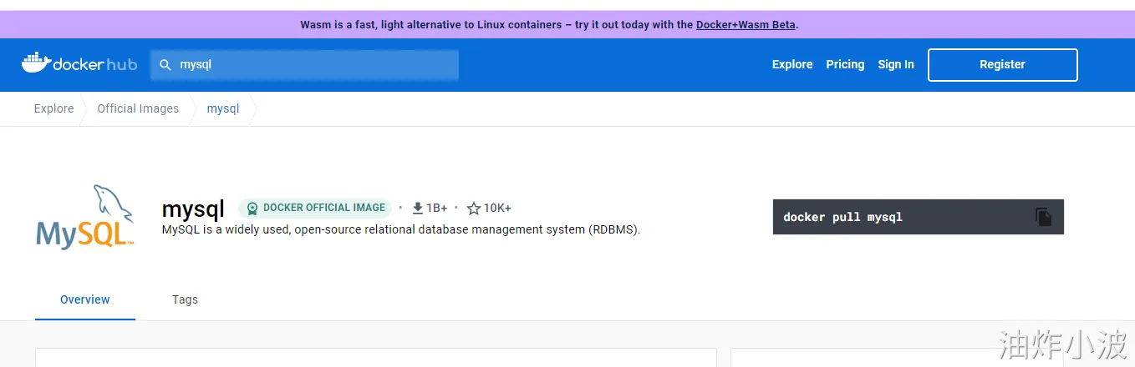Viewport: 1135px width, 367px height.
Task: Open the Docker+Wasm Beta link
Action: (746, 24)
